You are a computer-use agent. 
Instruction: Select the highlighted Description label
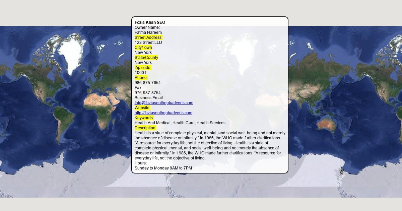(x=145, y=128)
